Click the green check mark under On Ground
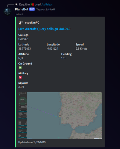Screen dimensions: 120x149 [x=20, y=68]
